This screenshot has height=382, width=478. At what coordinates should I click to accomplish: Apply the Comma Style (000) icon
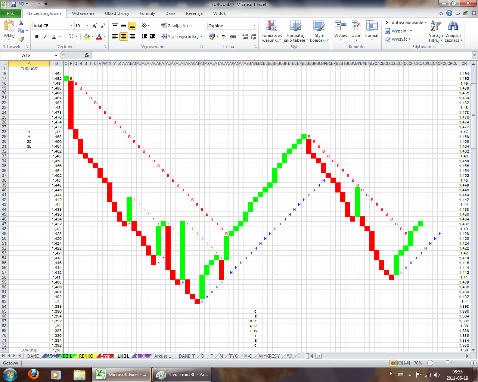233,37
